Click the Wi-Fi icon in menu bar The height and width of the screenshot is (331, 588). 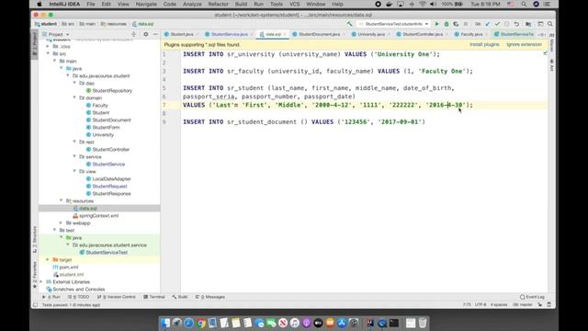(x=423, y=4)
